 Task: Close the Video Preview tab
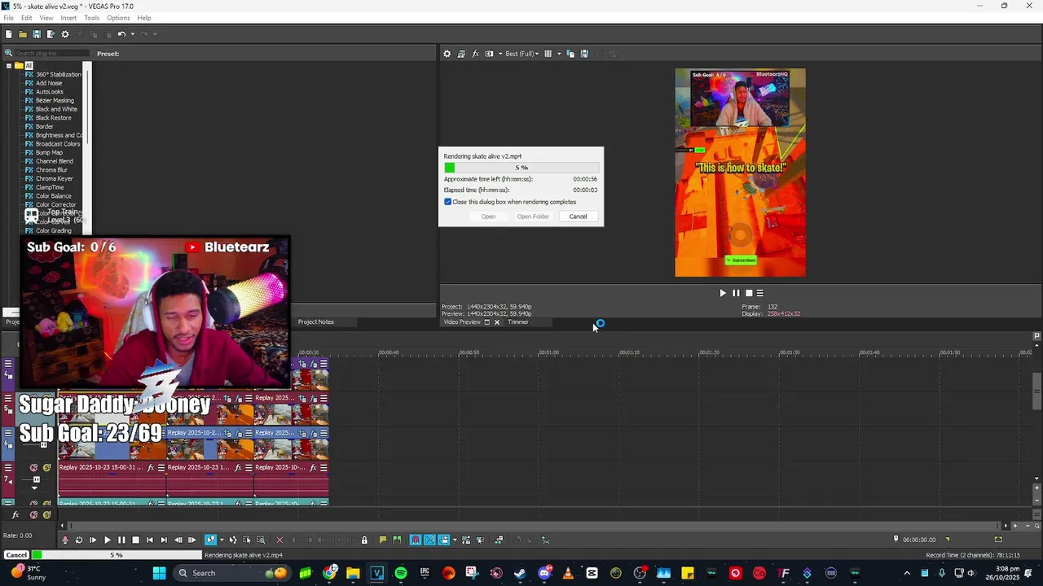497,322
